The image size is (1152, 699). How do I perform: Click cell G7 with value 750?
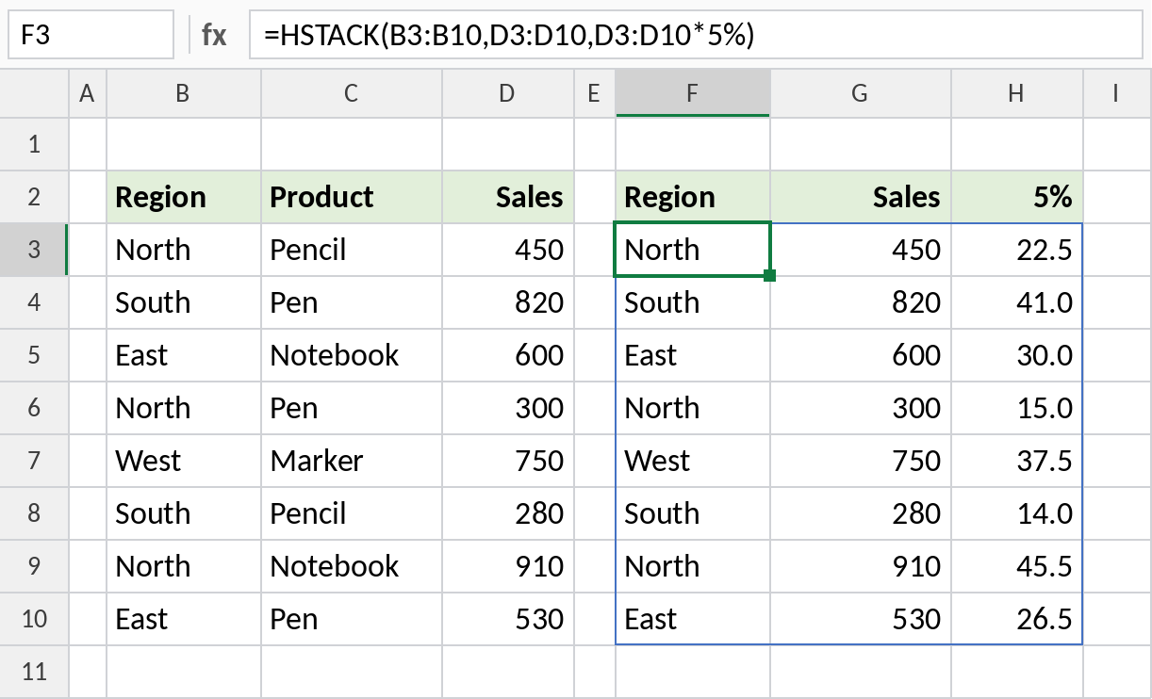(861, 461)
